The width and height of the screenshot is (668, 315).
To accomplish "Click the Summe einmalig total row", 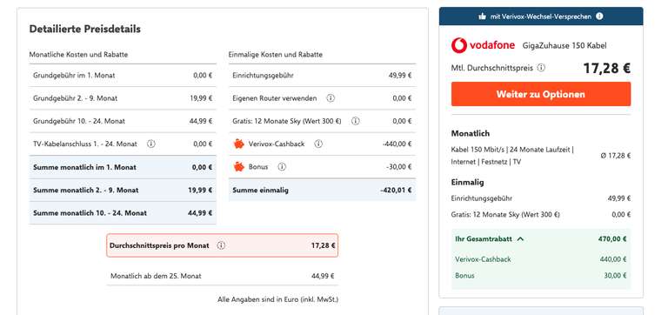I will [322, 190].
